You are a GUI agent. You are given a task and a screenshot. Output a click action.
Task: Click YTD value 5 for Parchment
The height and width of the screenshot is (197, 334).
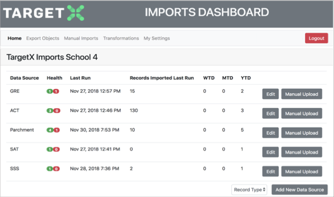242,130
